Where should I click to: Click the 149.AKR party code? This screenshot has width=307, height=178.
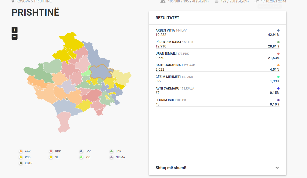[x=187, y=77]
